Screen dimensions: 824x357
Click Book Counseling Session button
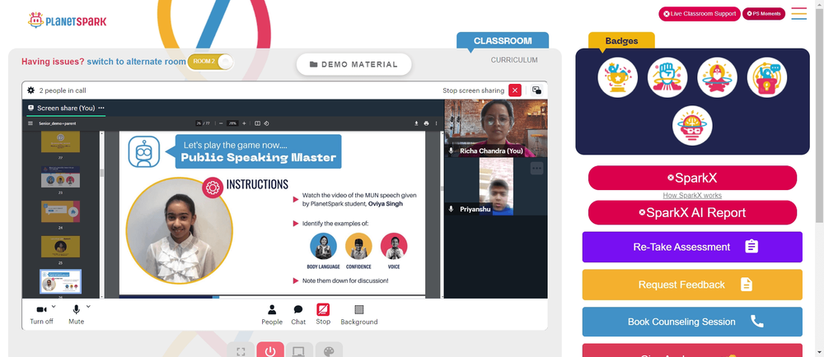[x=692, y=322]
